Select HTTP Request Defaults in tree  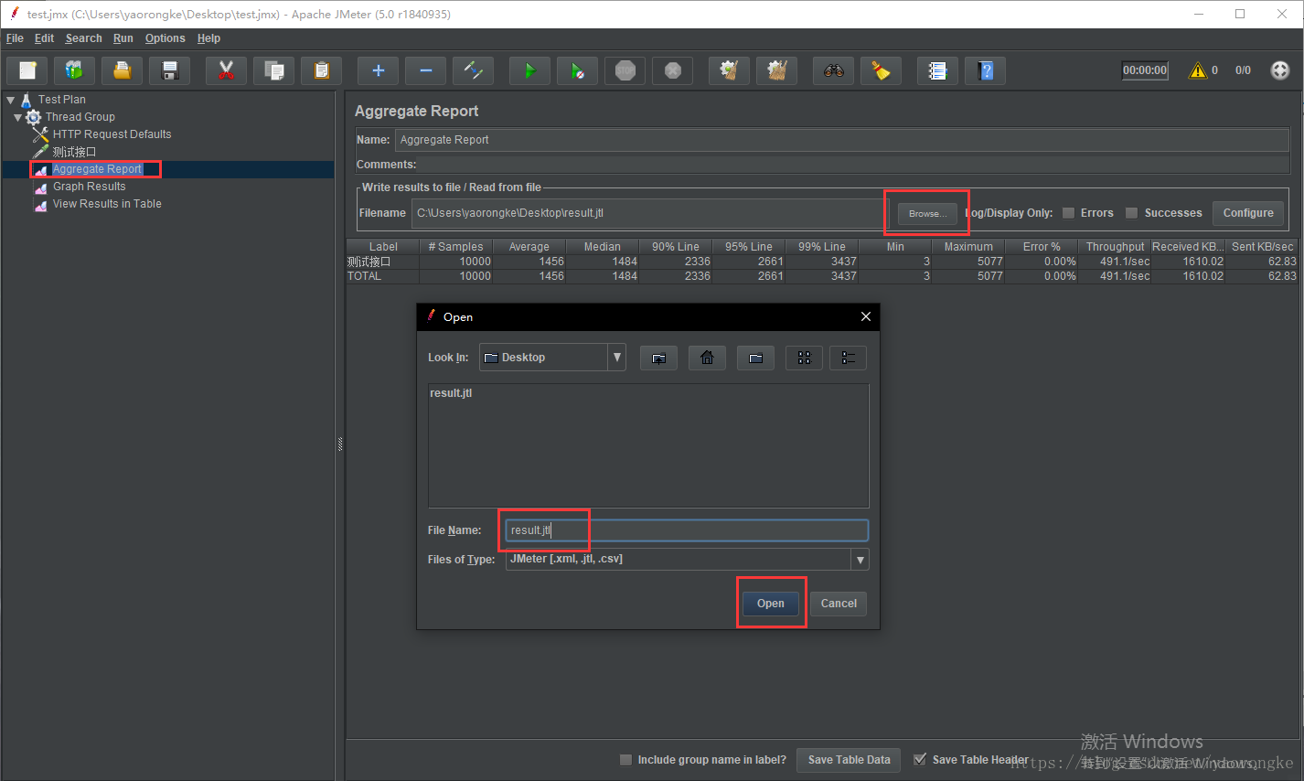(x=112, y=134)
